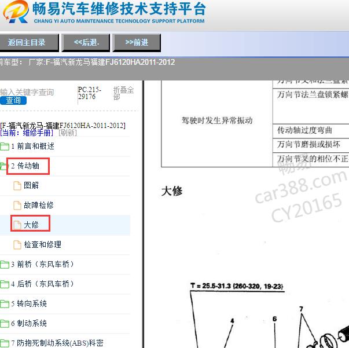This screenshot has width=349, height=348.
Task: Click 驾驶时发生异常振动 table cell
Action: [217, 120]
